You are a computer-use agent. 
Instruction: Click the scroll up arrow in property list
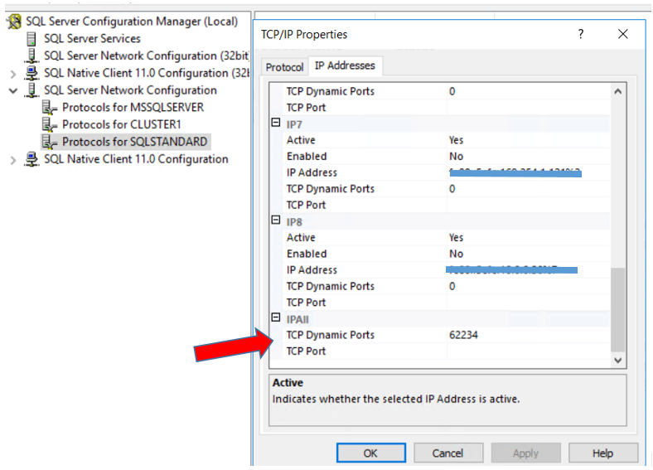tap(618, 91)
